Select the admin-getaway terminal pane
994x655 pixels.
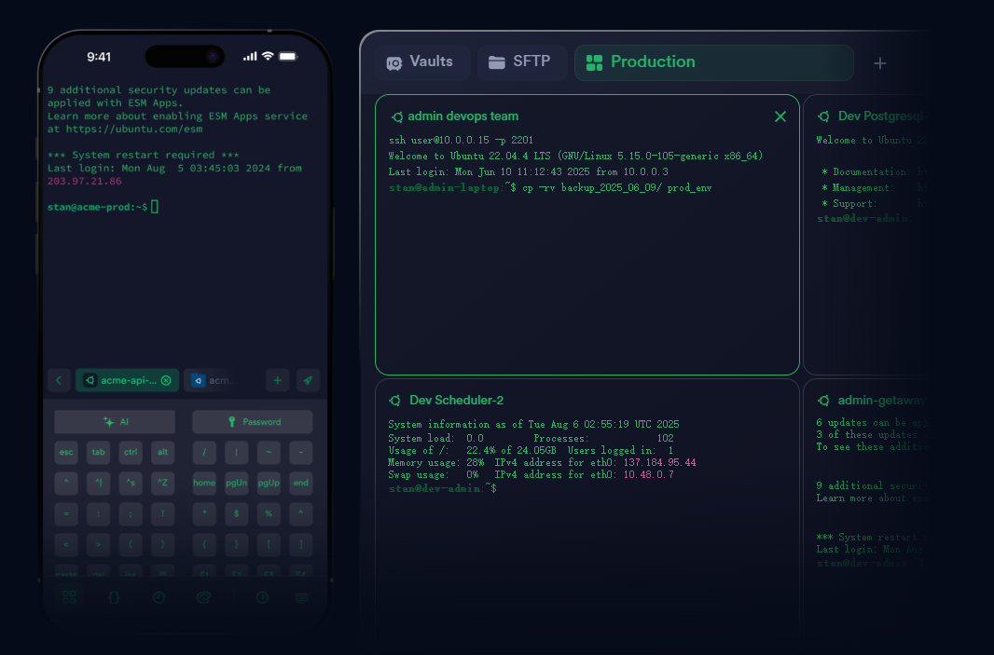(880, 401)
